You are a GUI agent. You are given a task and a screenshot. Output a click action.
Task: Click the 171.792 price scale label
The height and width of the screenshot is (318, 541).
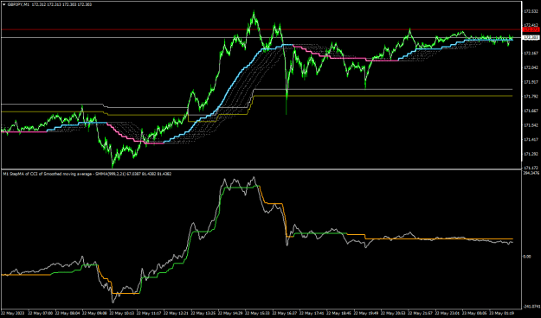[531, 96]
